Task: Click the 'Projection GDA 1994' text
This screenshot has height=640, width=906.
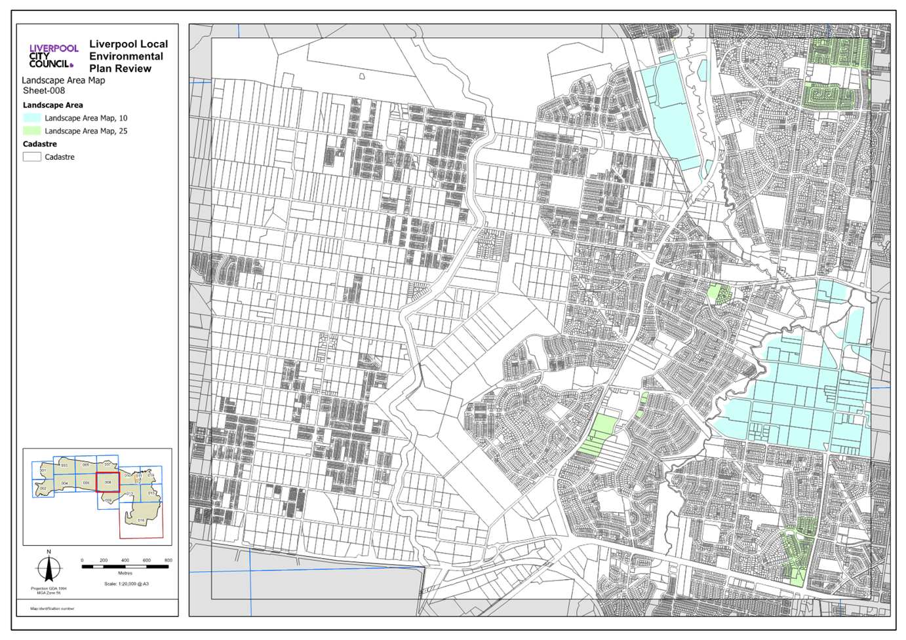Action: click(x=49, y=588)
